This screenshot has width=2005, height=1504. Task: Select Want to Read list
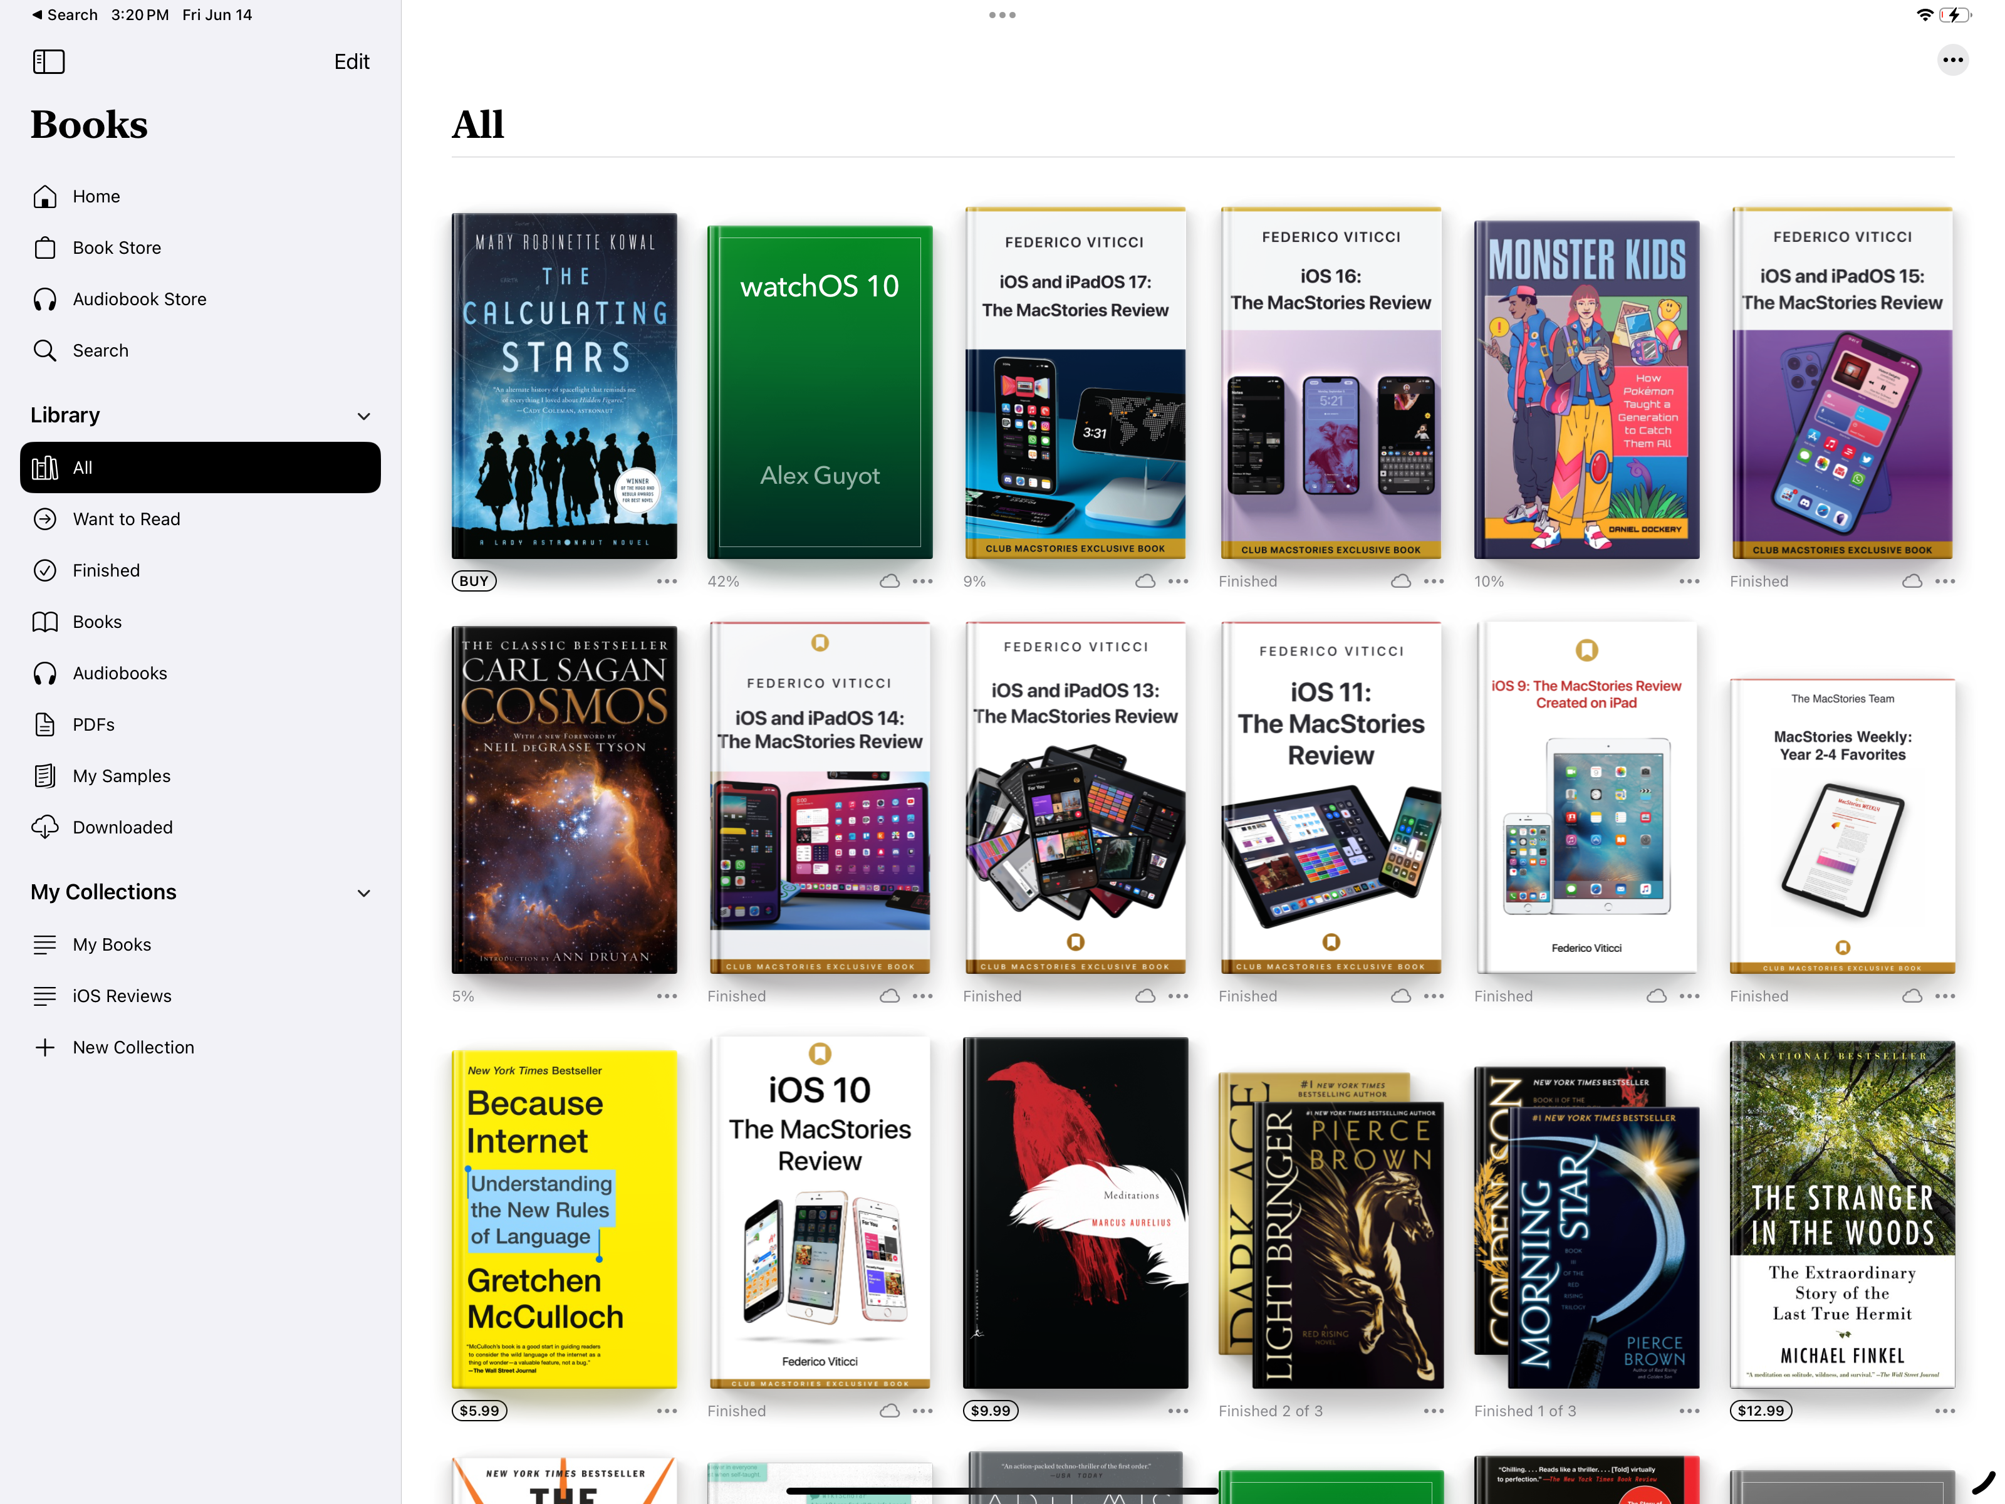(x=200, y=520)
